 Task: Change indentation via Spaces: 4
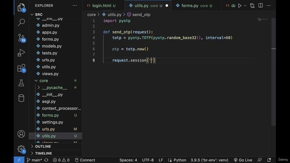(x=128, y=160)
